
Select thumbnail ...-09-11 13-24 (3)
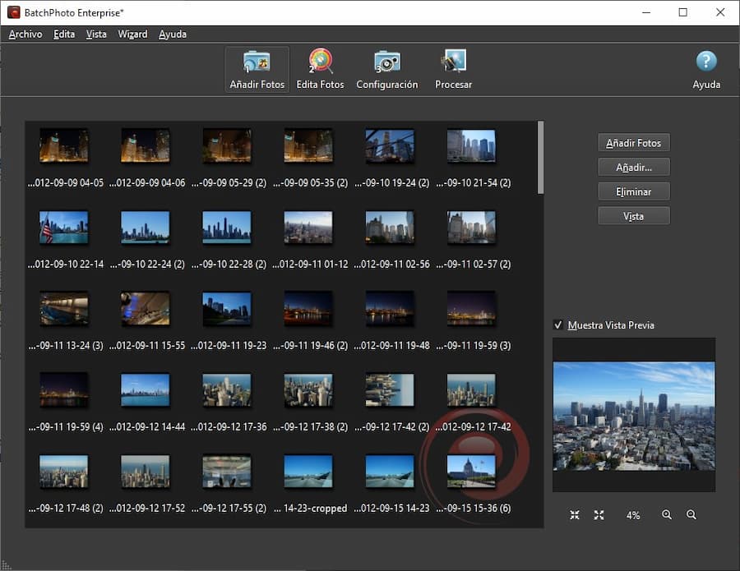point(63,309)
